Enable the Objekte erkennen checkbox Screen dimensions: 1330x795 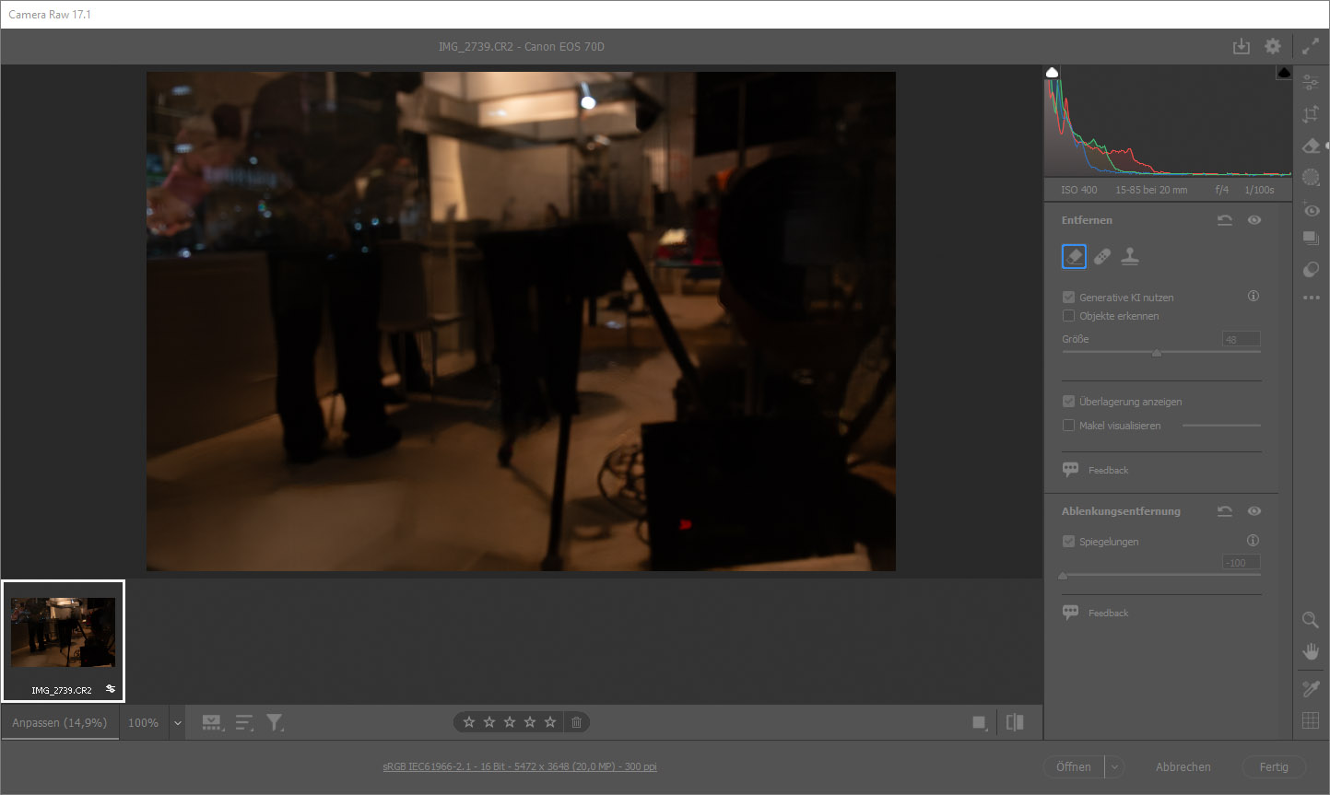pyautogui.click(x=1069, y=316)
